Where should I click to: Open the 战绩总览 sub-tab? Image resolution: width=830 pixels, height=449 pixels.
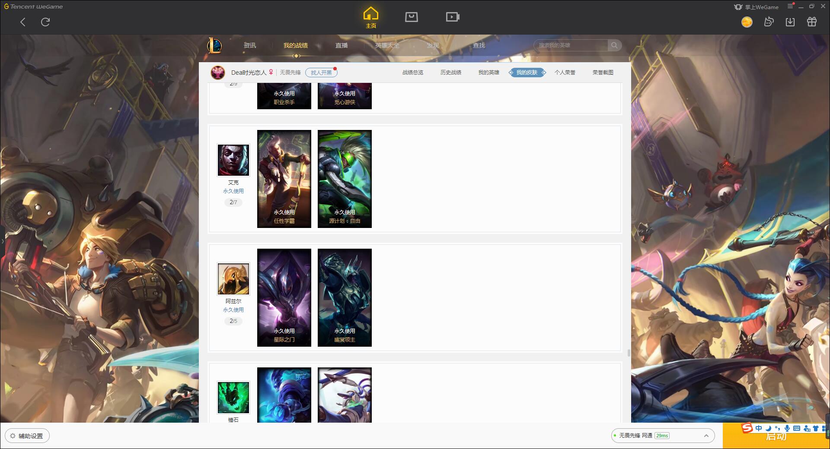pyautogui.click(x=413, y=73)
